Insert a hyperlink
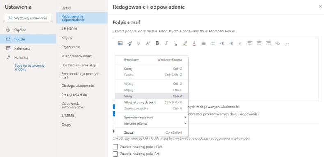The height and width of the screenshot is (157, 324). [277, 43]
